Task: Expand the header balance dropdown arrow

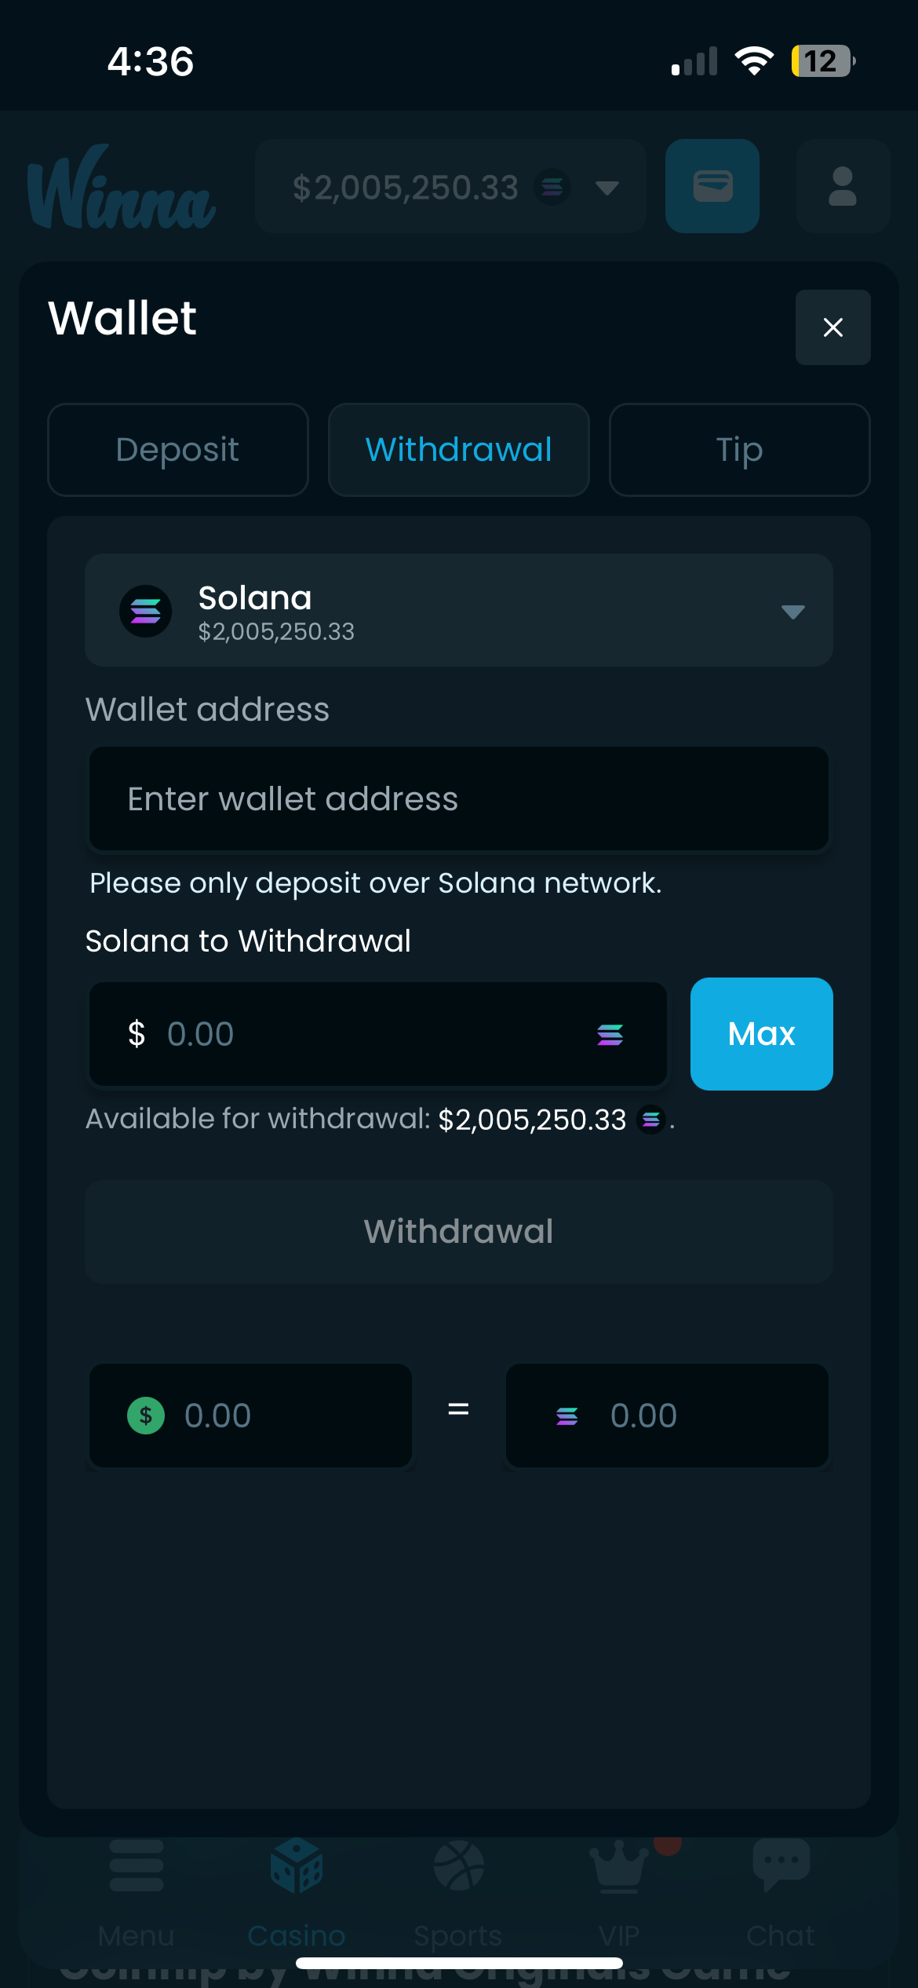Action: 607,188
